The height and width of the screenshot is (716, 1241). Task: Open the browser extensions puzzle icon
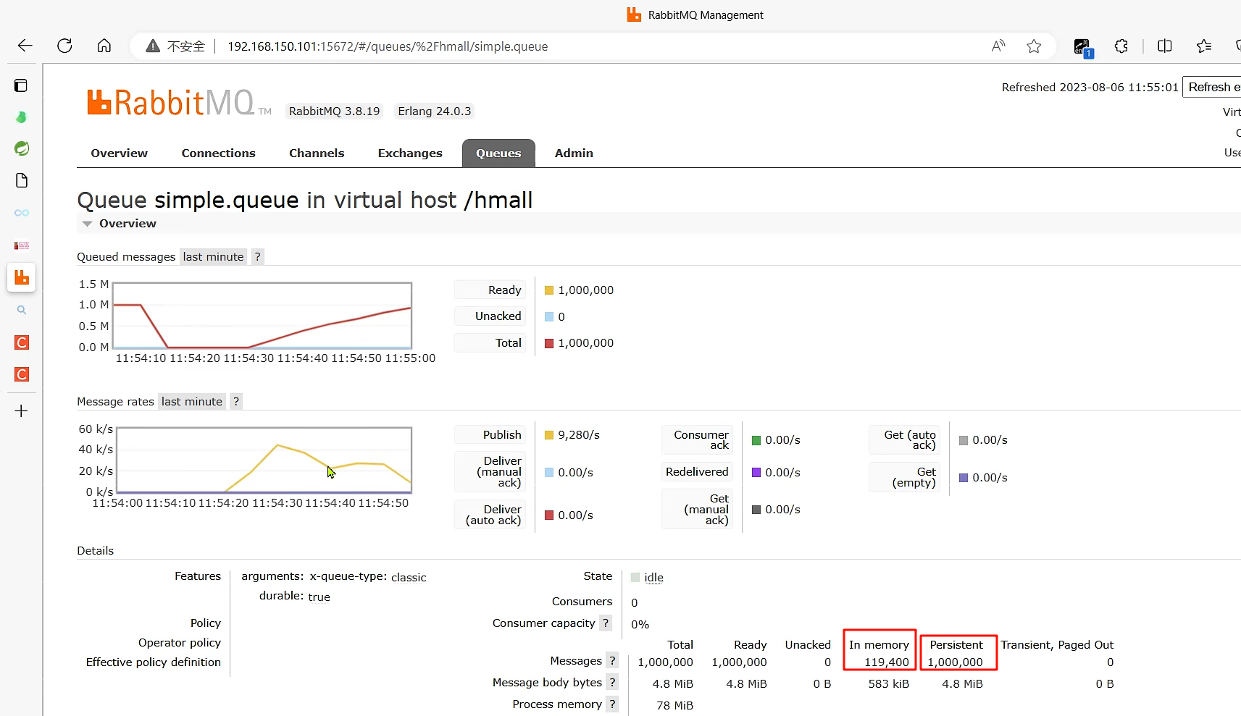1121,46
